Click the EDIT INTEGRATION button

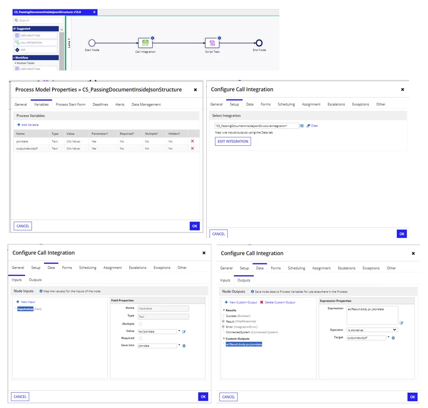[x=233, y=142]
